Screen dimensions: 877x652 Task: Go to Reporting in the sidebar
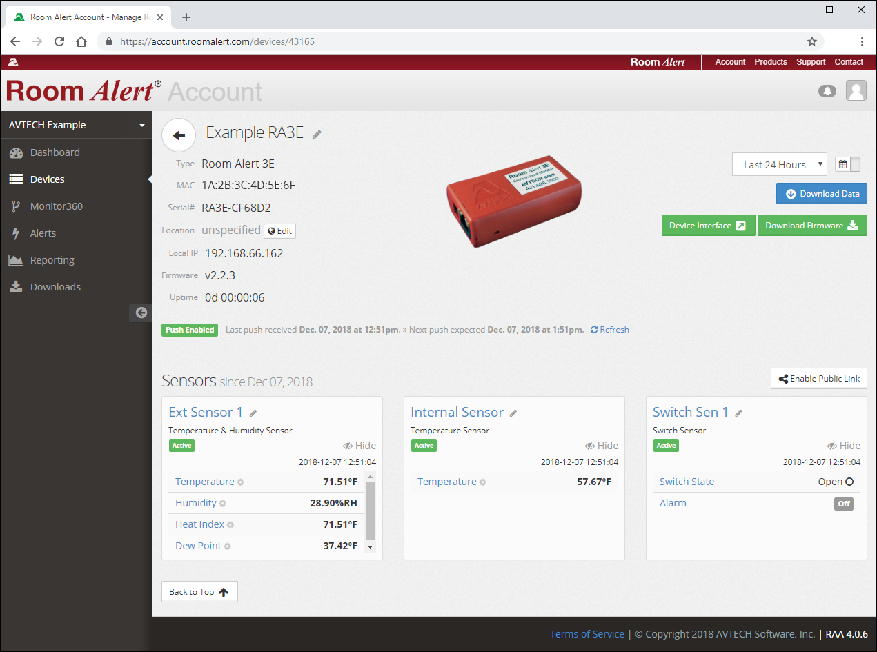(x=52, y=260)
